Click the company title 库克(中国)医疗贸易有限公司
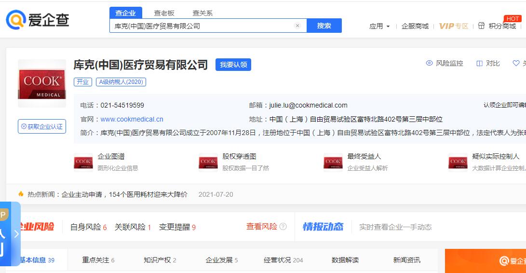This screenshot has height=273, width=526. (x=141, y=65)
